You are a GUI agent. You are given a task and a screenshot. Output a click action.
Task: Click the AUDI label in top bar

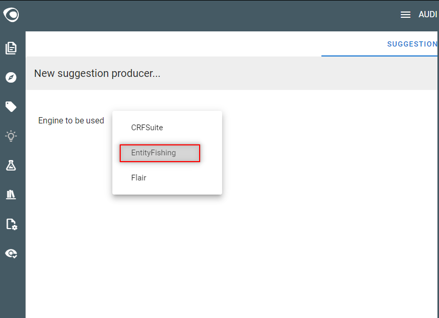[428, 15]
